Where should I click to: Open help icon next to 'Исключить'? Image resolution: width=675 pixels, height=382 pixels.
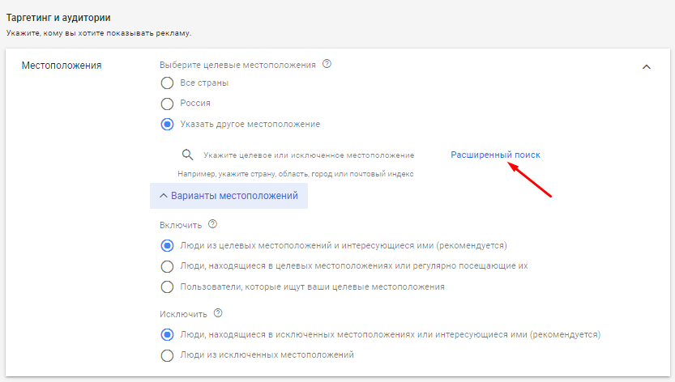point(218,313)
